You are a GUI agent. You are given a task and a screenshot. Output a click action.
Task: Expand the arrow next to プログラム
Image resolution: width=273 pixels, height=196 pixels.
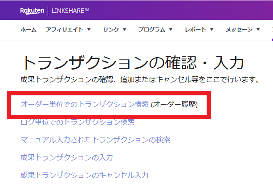[x=171, y=30]
